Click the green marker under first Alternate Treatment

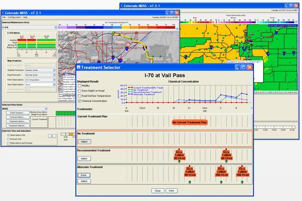190,182
